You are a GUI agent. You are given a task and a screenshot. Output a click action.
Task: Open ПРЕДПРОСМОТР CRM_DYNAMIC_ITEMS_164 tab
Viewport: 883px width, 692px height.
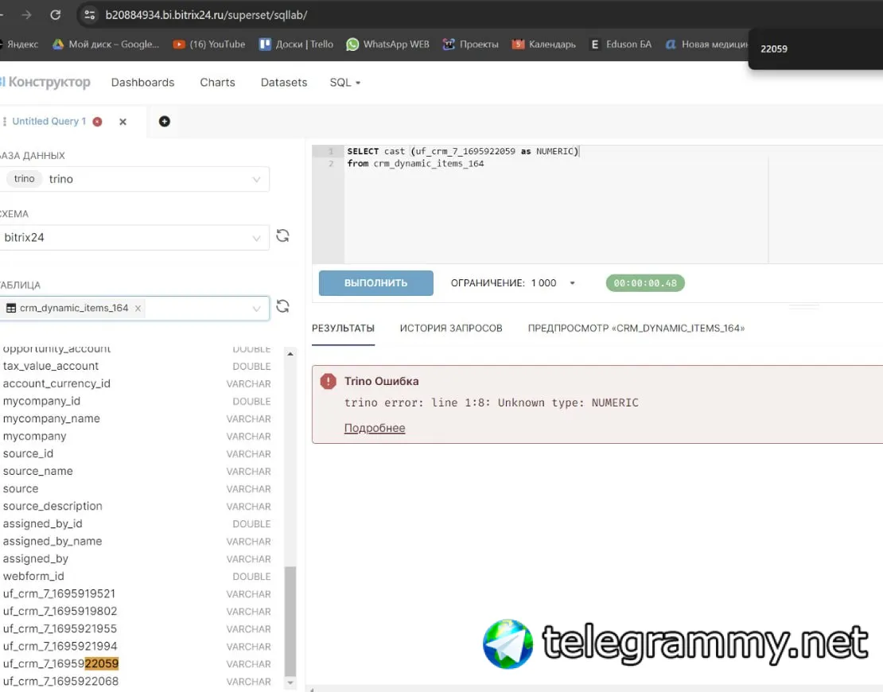(x=636, y=329)
